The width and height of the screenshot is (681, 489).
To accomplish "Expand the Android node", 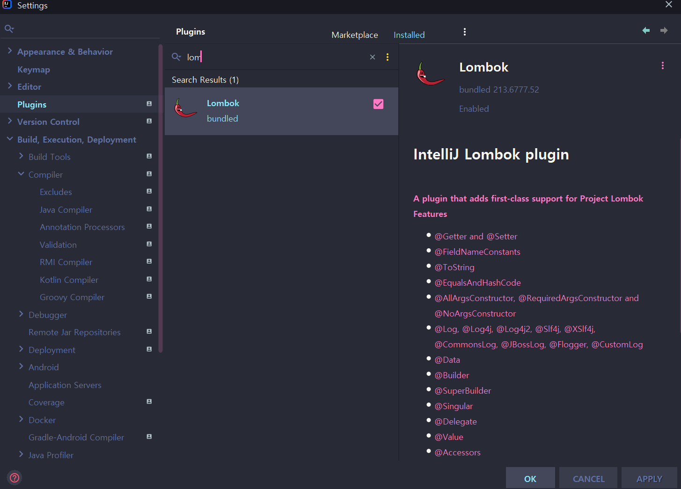I will 21,366.
